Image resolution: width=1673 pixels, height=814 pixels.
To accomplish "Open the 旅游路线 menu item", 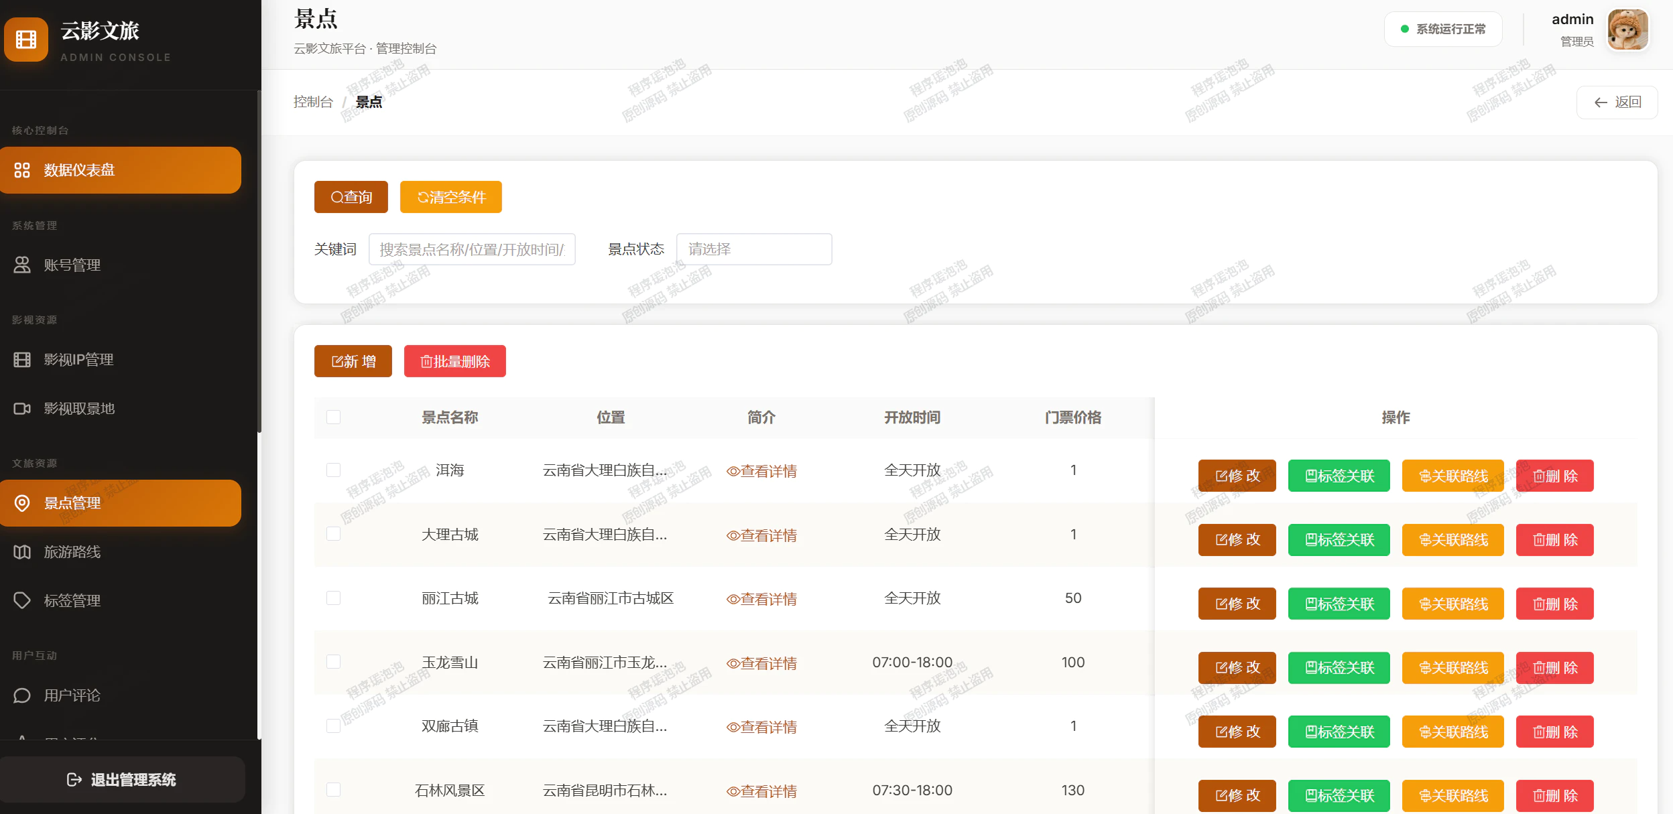I will click(x=121, y=552).
